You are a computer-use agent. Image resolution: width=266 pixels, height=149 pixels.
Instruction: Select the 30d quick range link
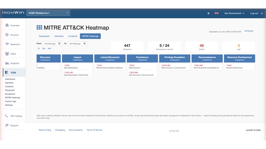coord(44,49)
